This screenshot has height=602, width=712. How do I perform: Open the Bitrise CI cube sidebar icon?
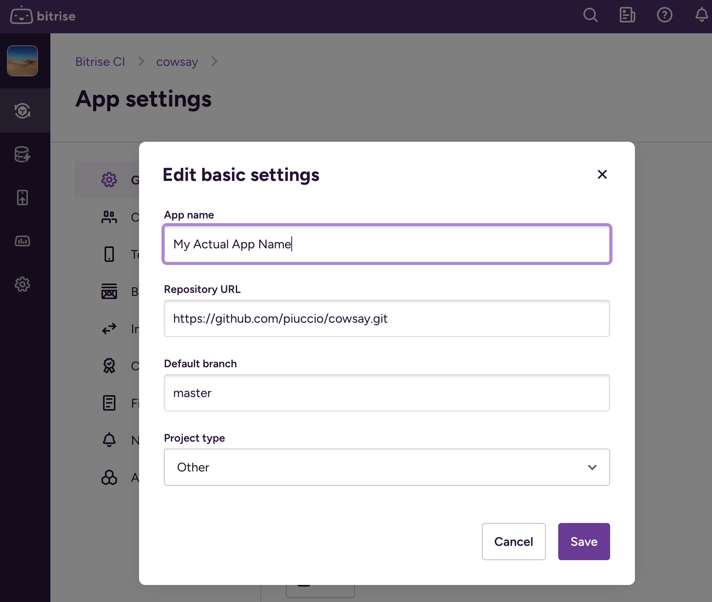(22, 111)
